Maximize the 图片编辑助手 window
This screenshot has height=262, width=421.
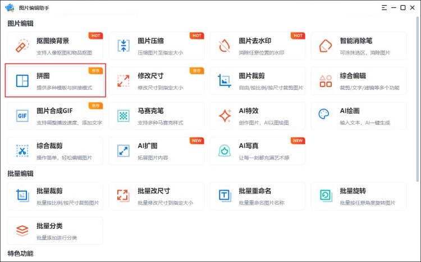(402, 7)
